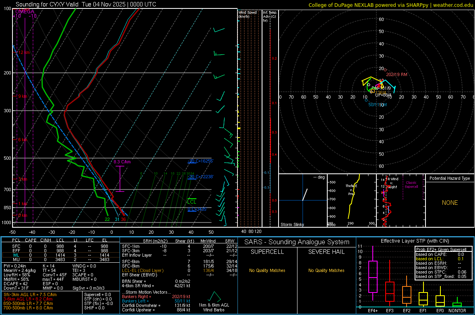This screenshot has width=475, height=315.
Task: Select the 'Effective Layer STP (with CIN)' title
Action: (415, 241)
